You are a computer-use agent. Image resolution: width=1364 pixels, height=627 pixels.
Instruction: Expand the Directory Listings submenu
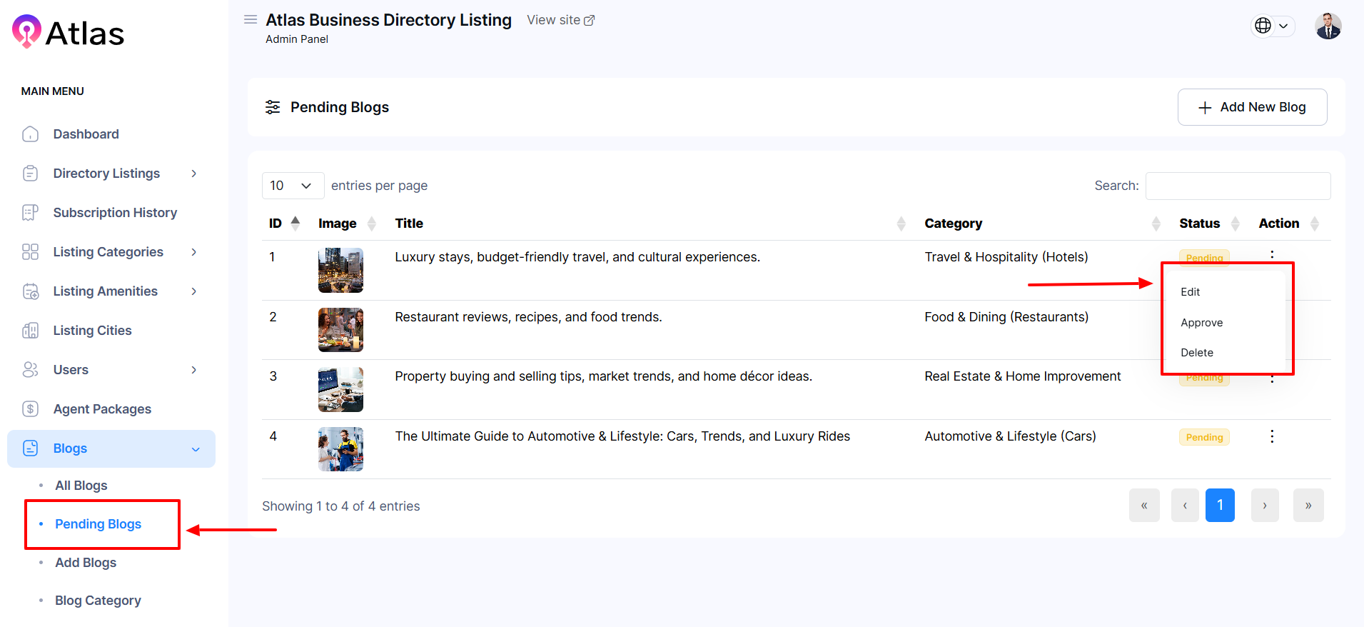click(193, 174)
